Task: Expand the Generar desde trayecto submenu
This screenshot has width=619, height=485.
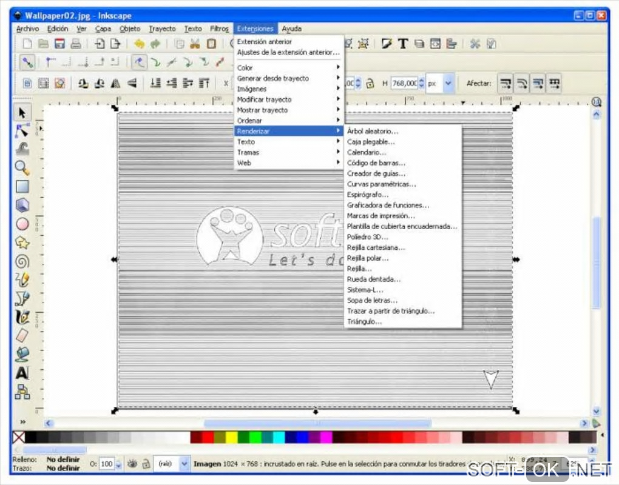Action: (x=288, y=78)
